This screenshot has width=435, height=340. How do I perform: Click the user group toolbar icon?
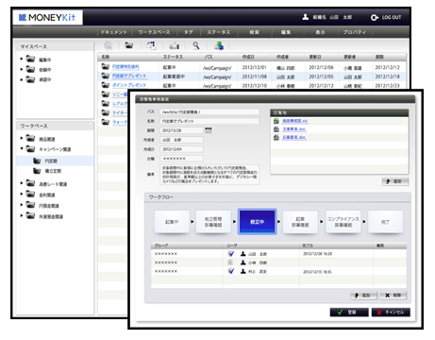point(219,45)
